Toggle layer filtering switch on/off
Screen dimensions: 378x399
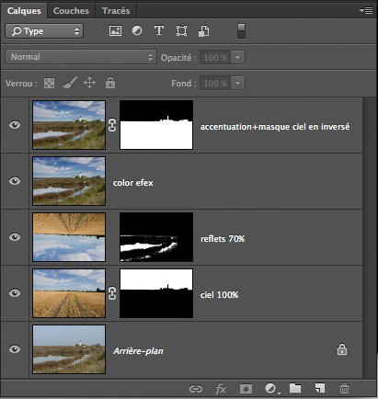[x=241, y=31]
